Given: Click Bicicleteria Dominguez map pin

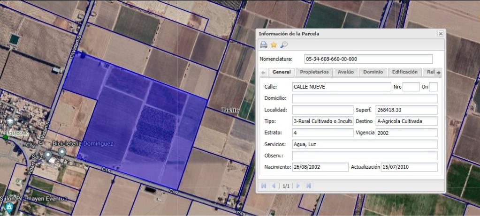Looking at the screenshot, I should (x=62, y=152).
